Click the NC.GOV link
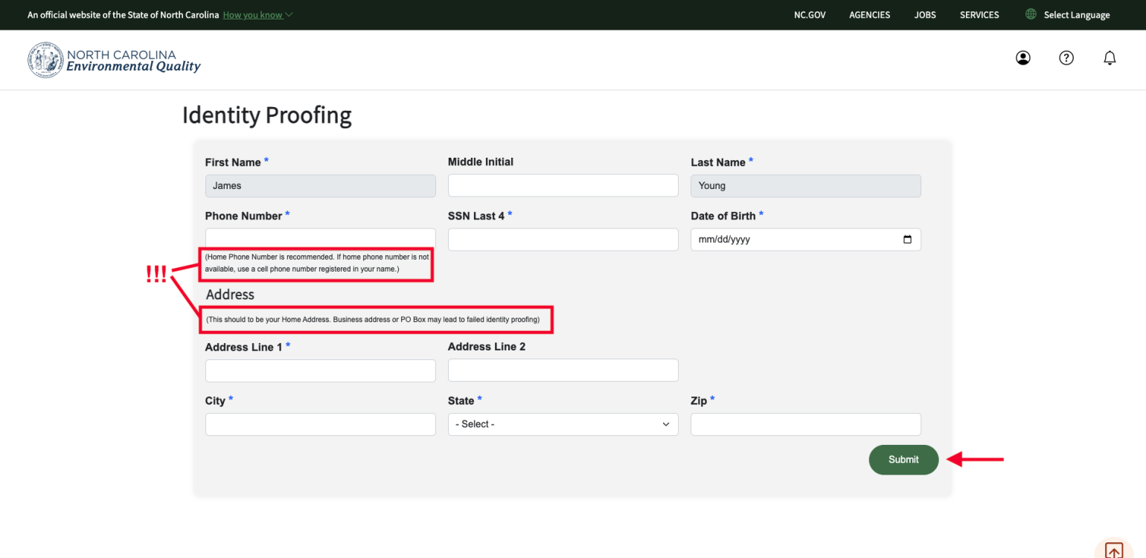Viewport: 1146px width, 558px height. 809,14
